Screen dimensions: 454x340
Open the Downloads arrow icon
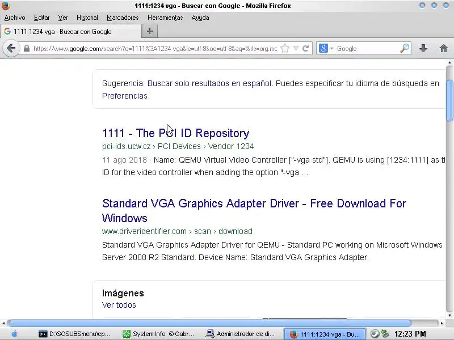point(423,48)
